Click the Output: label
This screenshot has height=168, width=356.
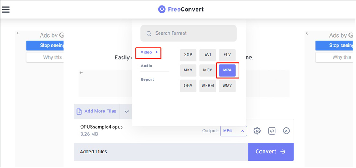[210, 131]
